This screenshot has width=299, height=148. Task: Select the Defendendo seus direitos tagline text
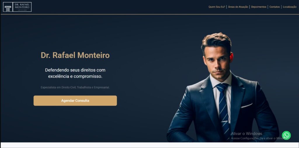point(75,73)
